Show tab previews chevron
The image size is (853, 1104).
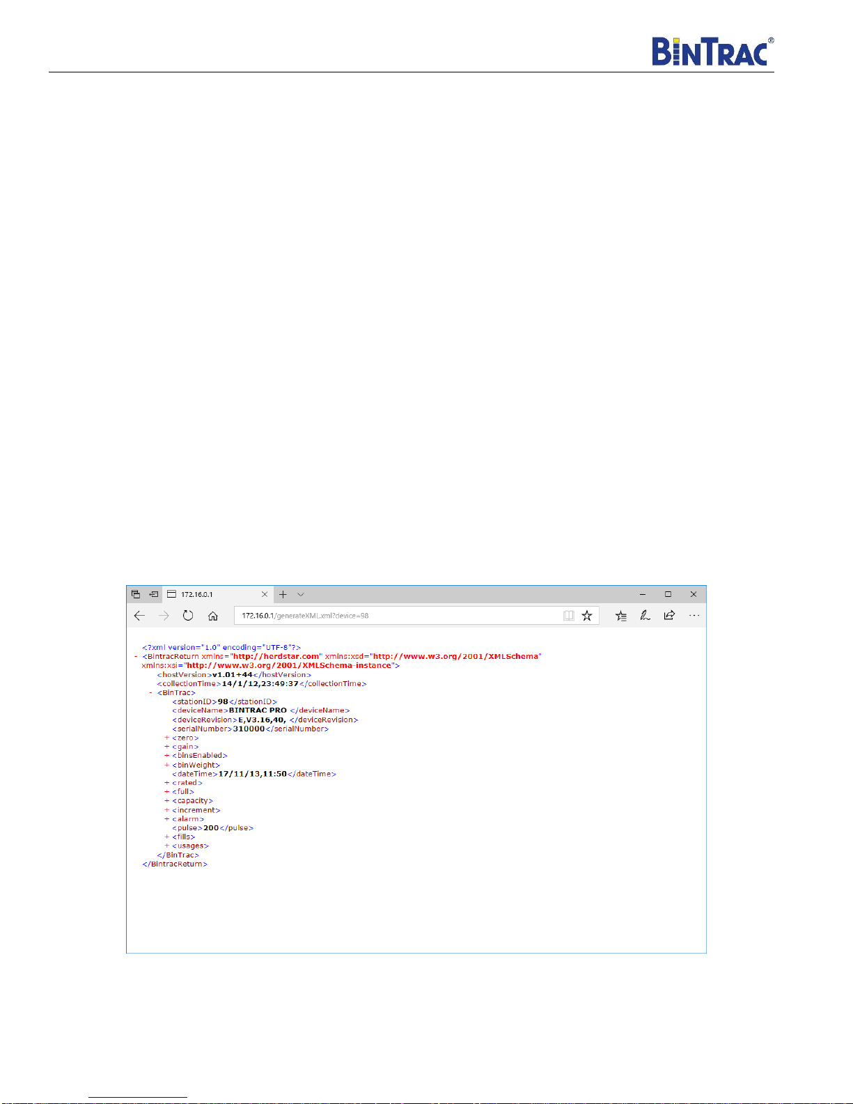pyautogui.click(x=301, y=595)
